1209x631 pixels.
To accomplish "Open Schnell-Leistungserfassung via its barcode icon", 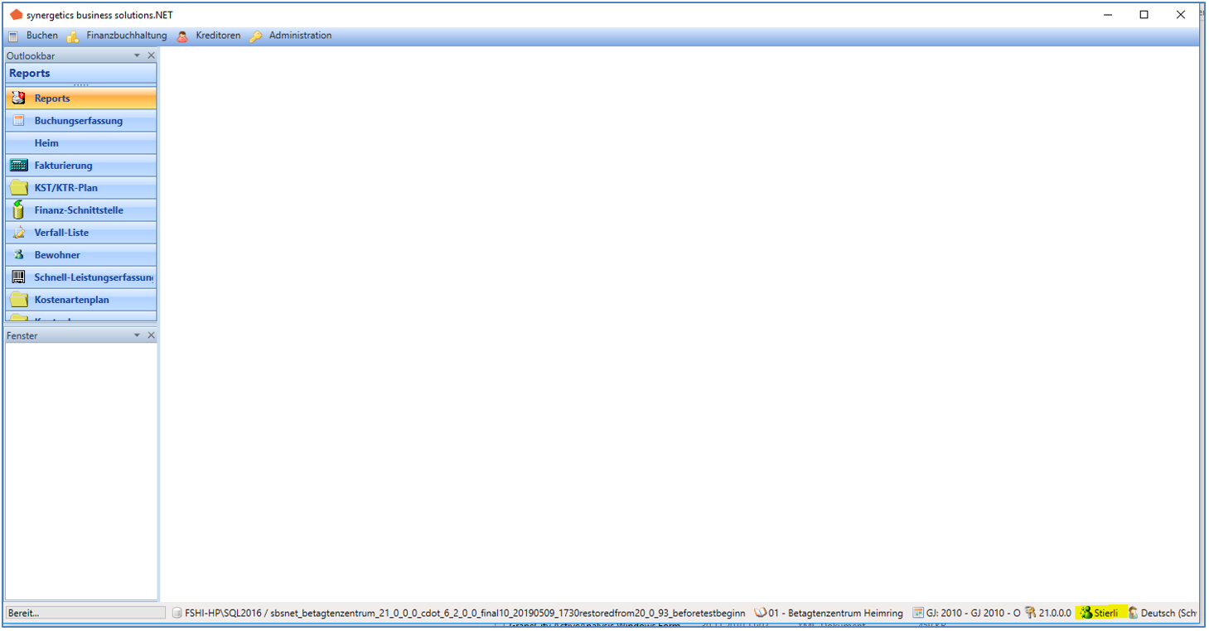I will 18,277.
